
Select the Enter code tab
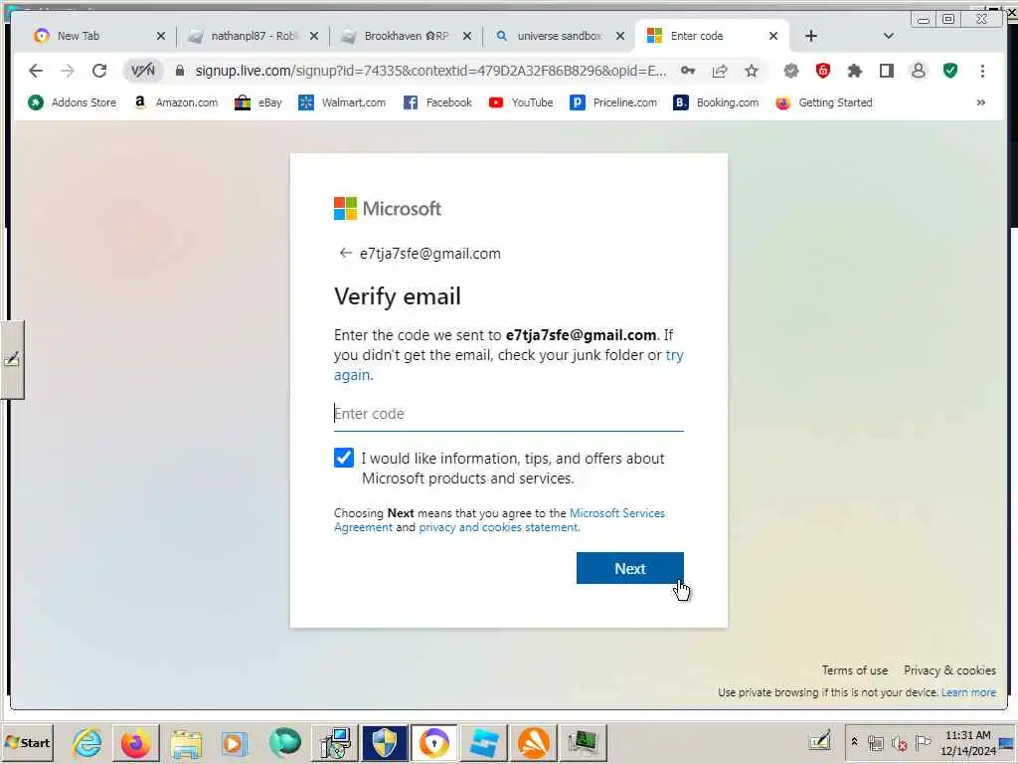point(708,36)
